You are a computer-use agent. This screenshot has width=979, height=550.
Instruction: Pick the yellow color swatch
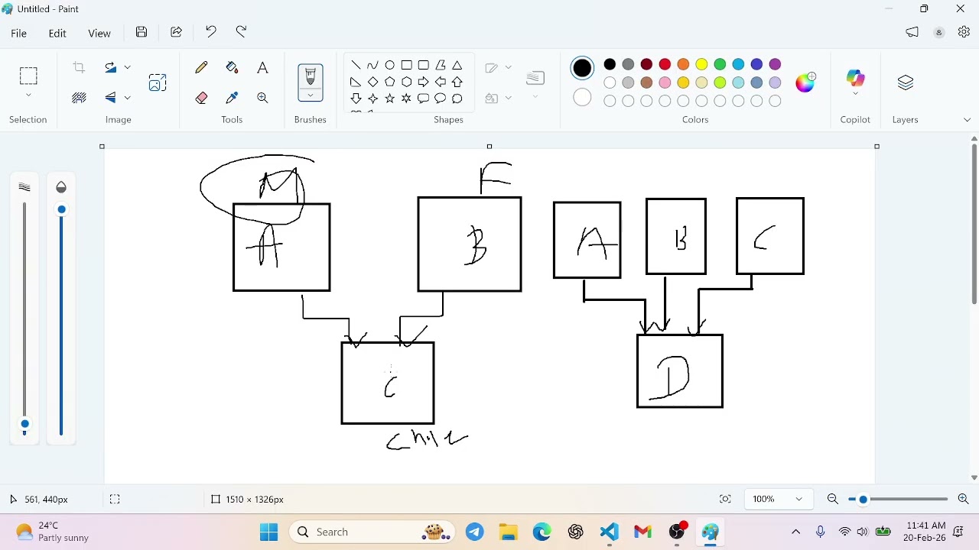pyautogui.click(x=702, y=64)
